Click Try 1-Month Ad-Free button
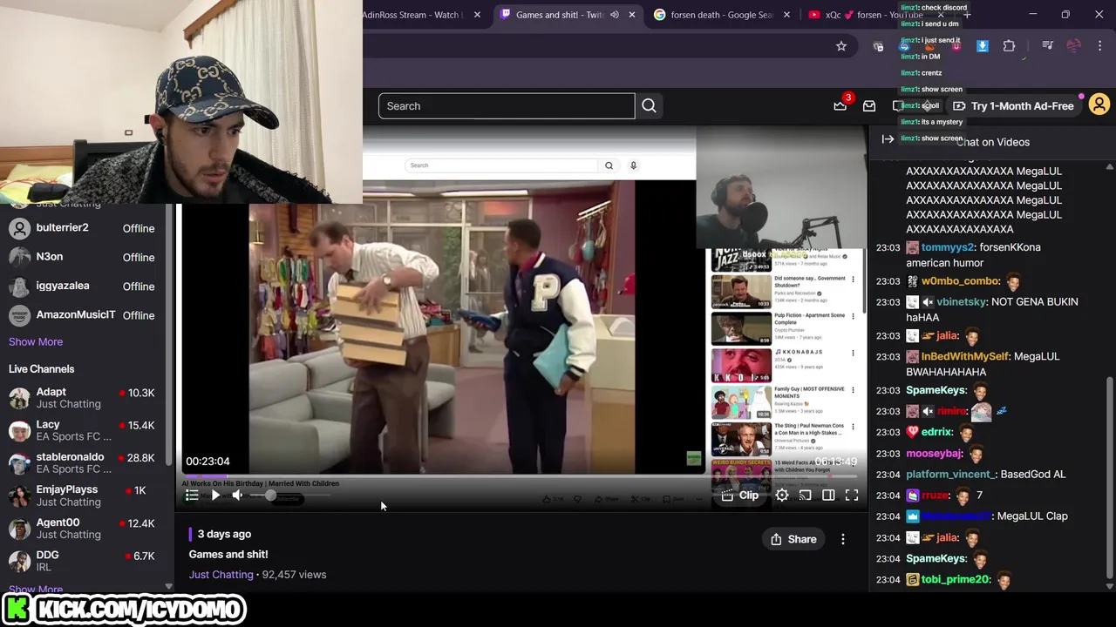 click(x=1013, y=106)
